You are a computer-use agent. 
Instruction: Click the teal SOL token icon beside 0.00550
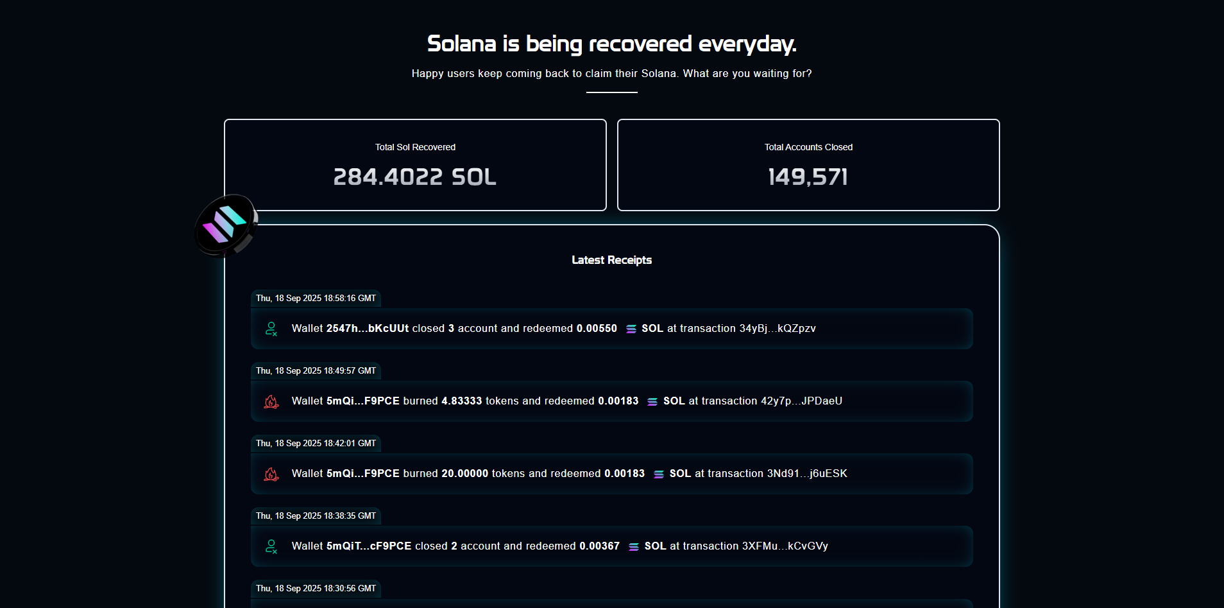(631, 328)
